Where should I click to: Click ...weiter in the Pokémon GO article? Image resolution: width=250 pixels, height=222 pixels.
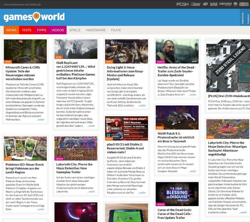(x=41, y=209)
